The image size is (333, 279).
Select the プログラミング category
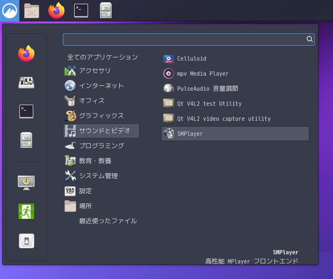pyautogui.click(x=102, y=146)
